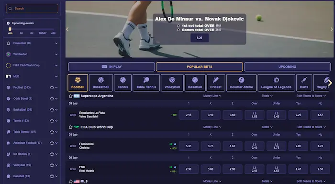Screen dimensions: 335x184
Task: Select the Darts sport icon tile
Action: [x=304, y=83]
